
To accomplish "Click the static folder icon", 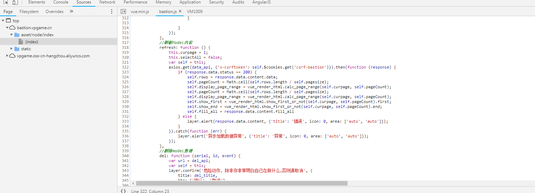I will pyautogui.click(x=17, y=49).
